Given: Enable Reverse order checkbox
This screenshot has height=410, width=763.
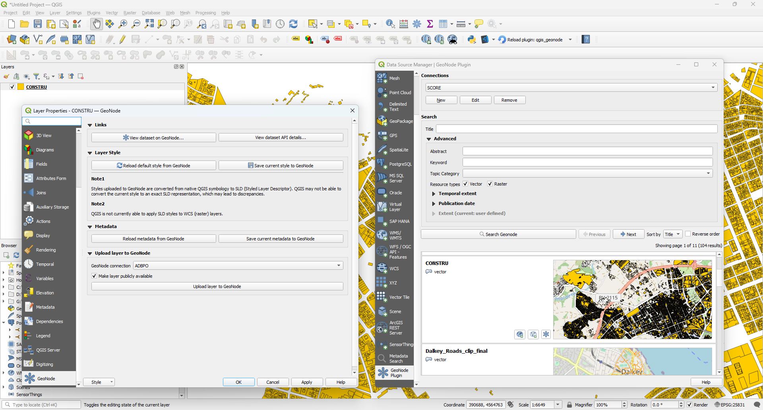Looking at the screenshot, I should point(688,234).
